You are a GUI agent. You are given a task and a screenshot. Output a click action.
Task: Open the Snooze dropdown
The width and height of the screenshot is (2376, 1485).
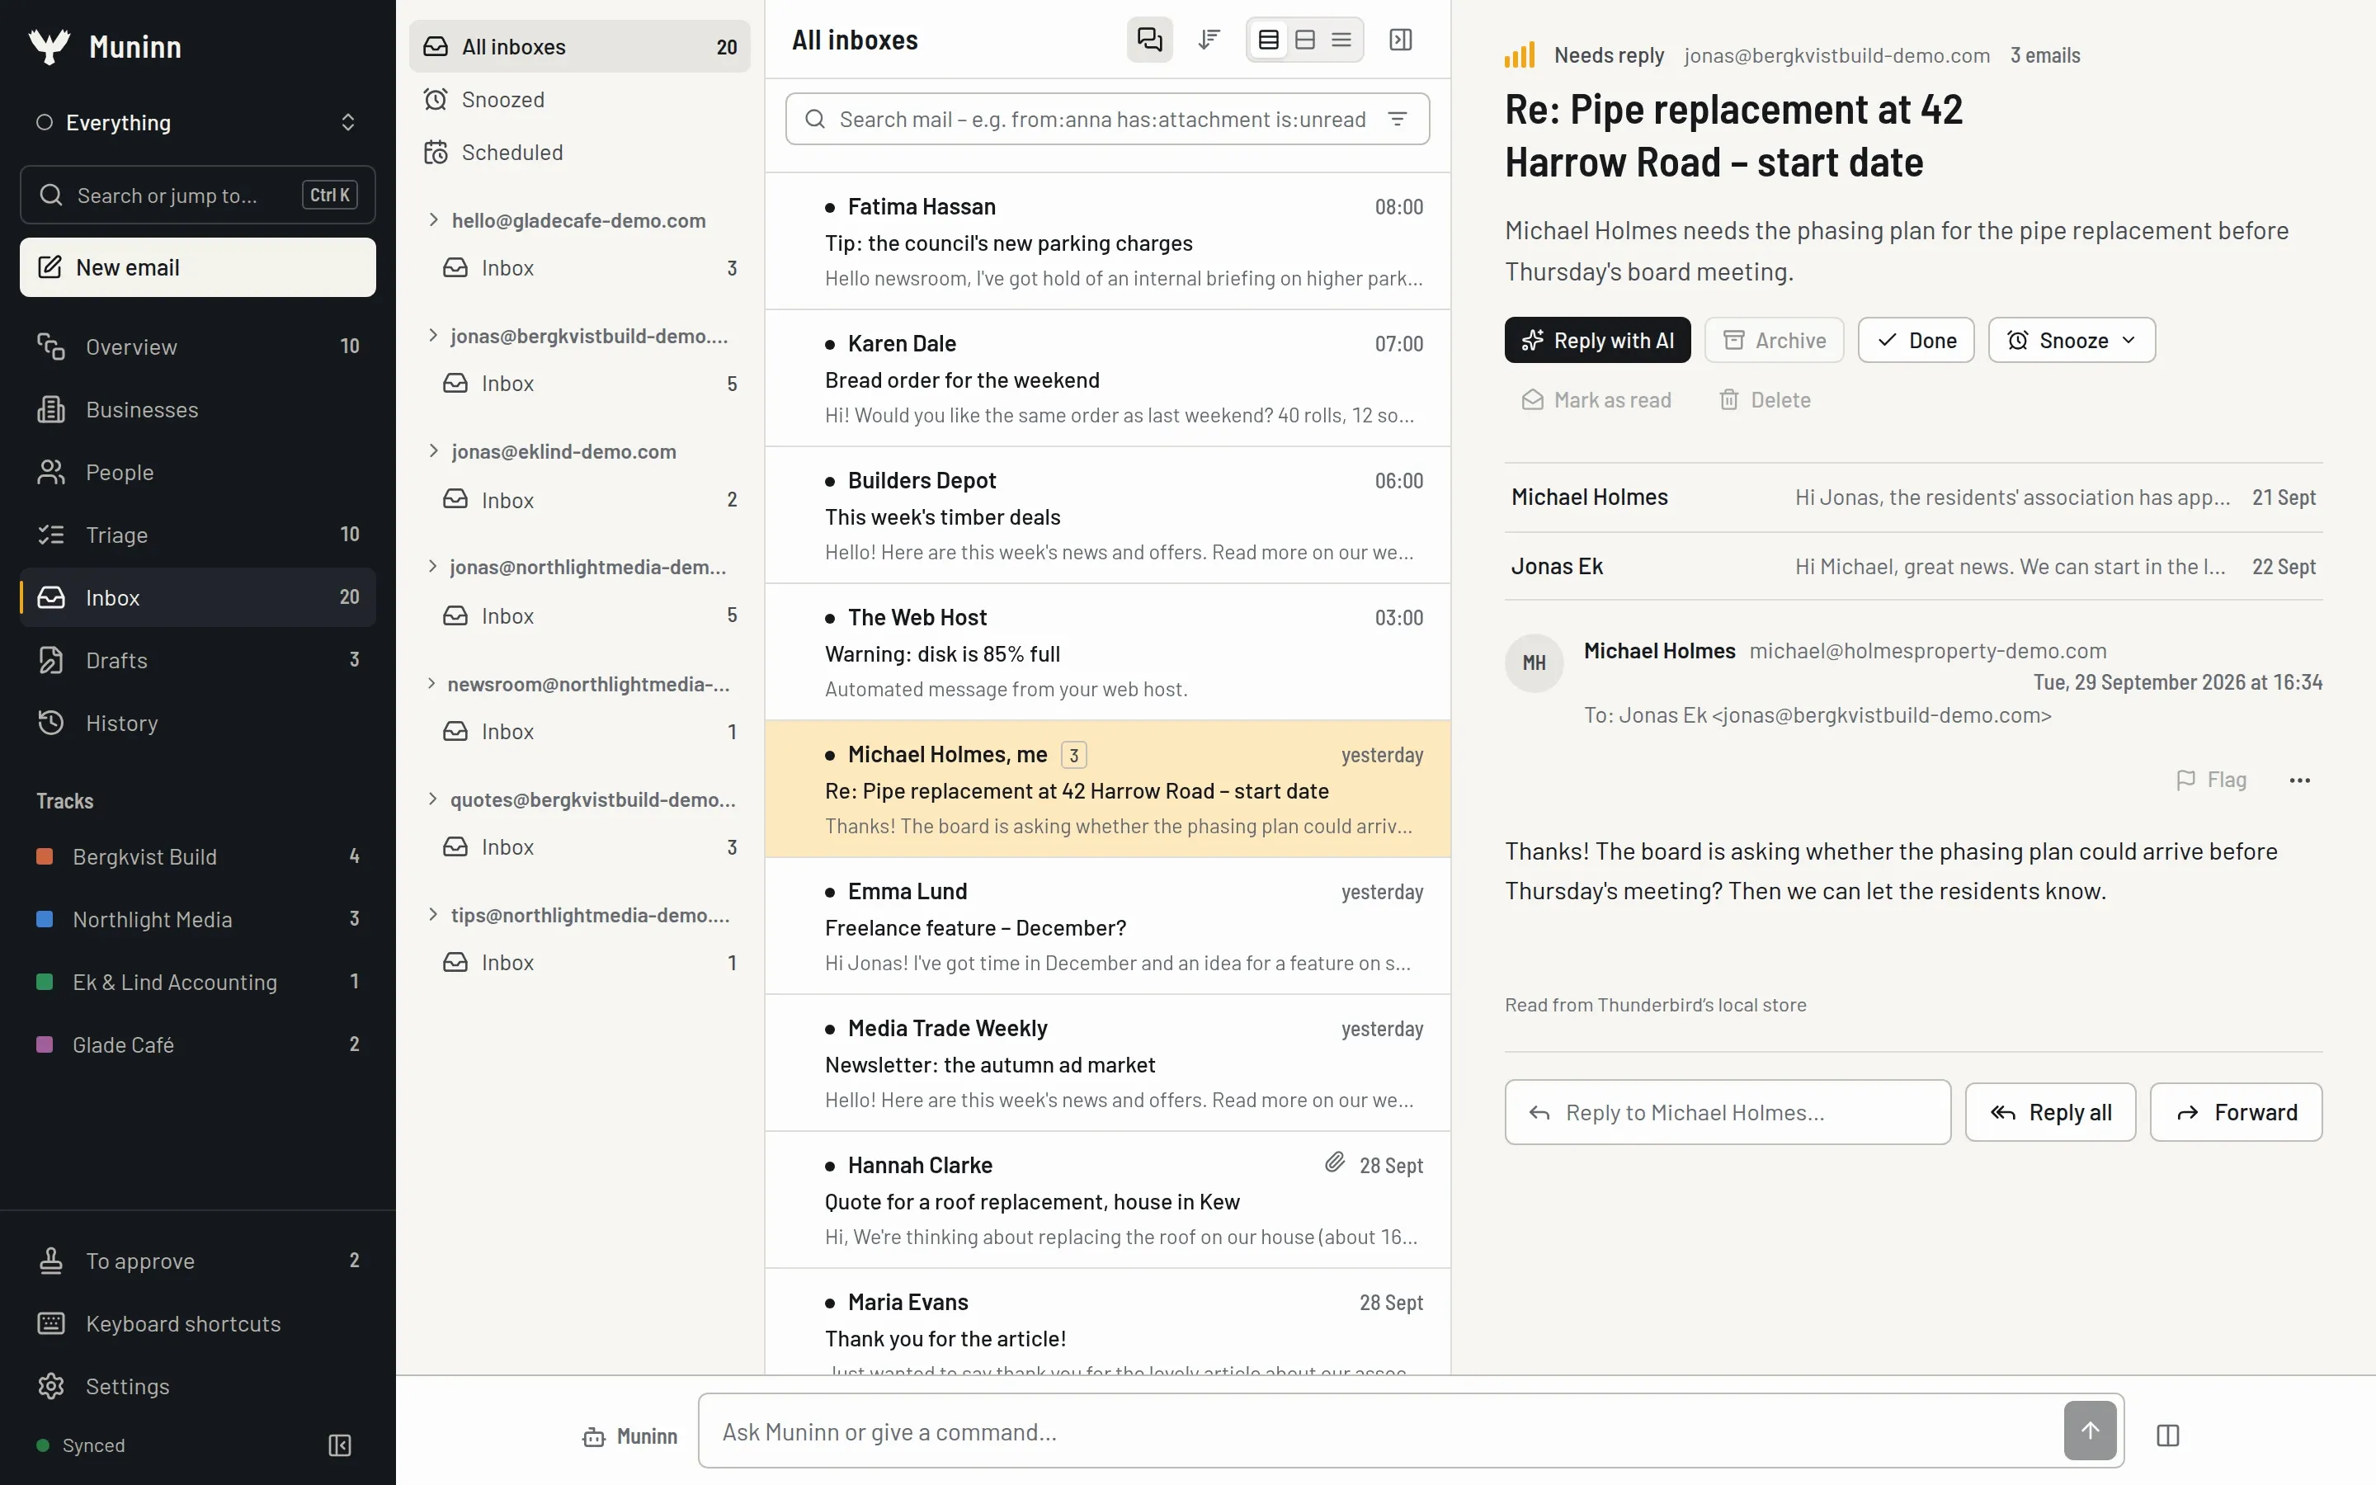tap(2072, 340)
